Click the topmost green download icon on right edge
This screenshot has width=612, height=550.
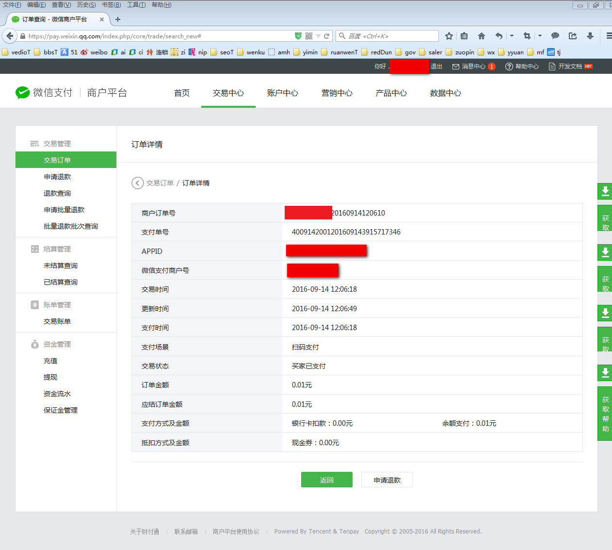coord(605,191)
